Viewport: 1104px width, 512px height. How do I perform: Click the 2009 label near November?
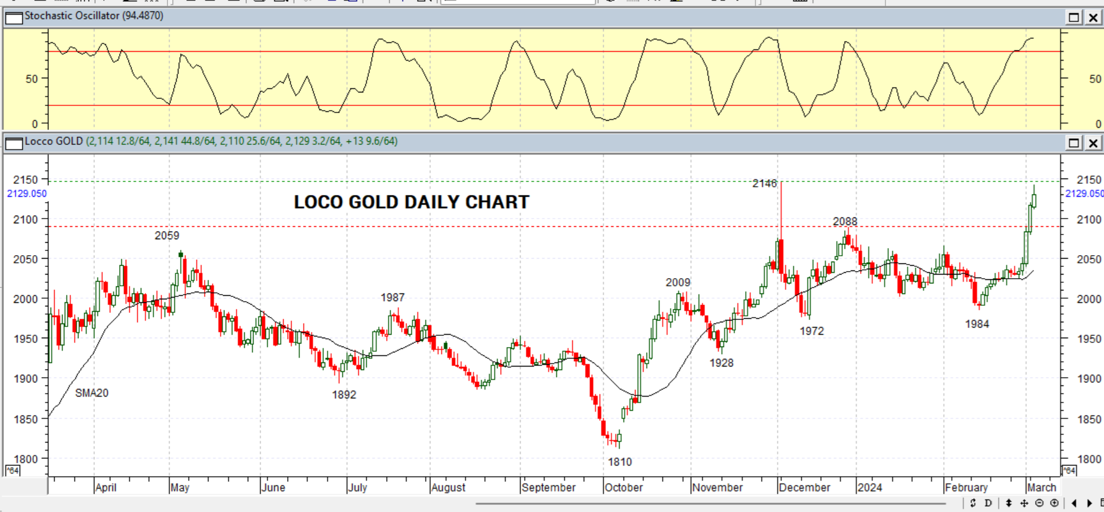[x=678, y=283]
